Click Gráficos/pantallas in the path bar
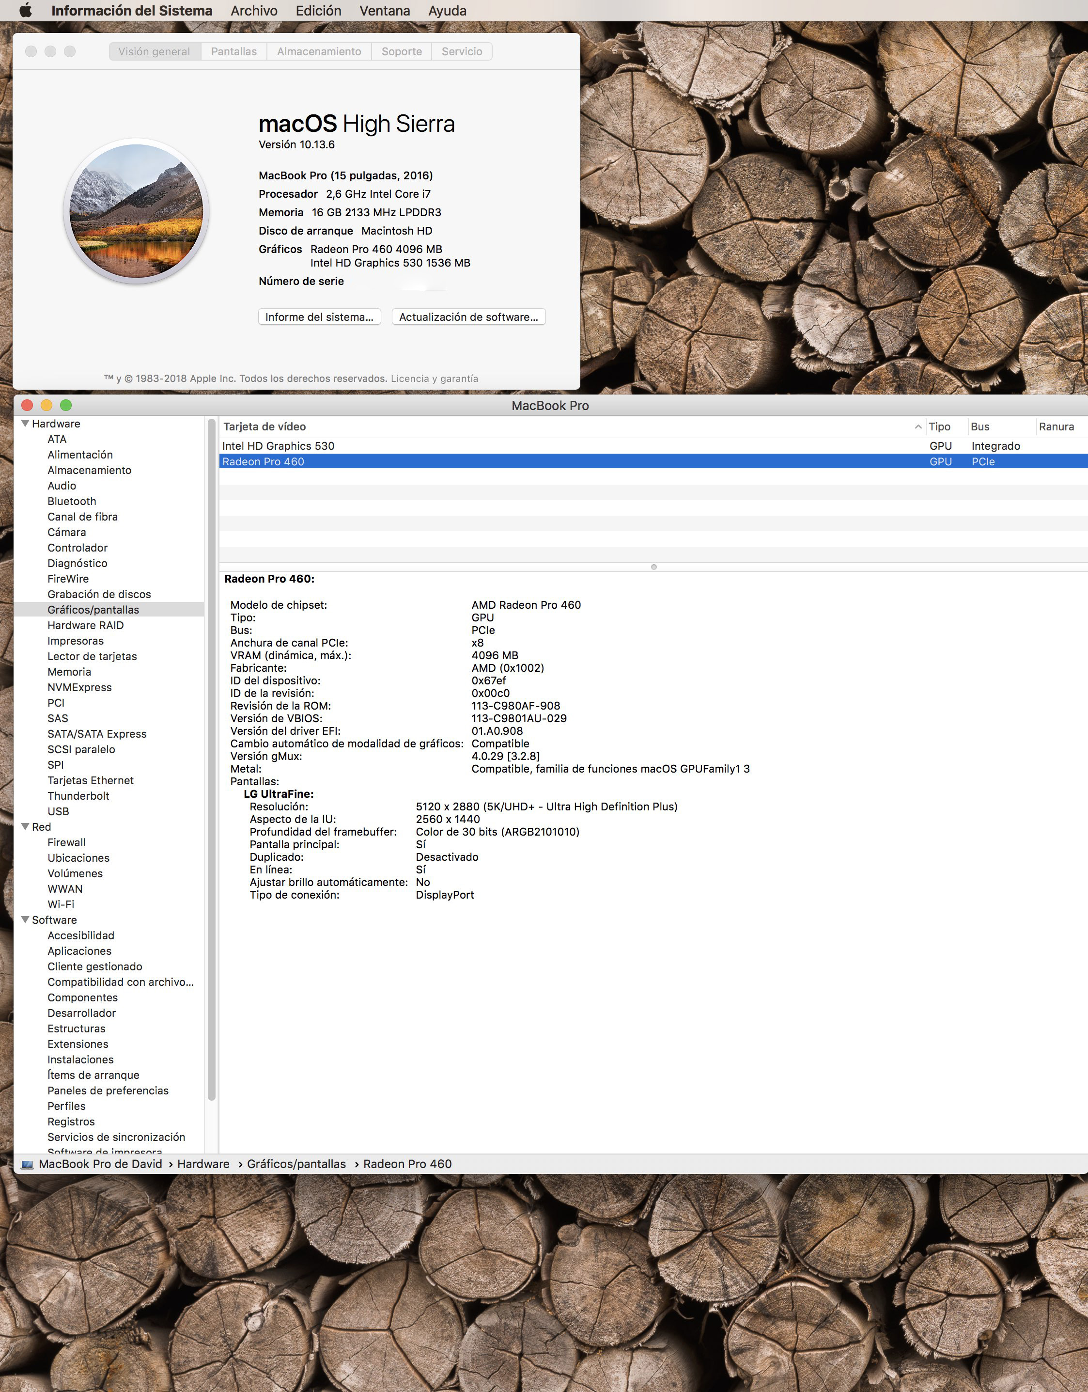 click(x=296, y=1165)
